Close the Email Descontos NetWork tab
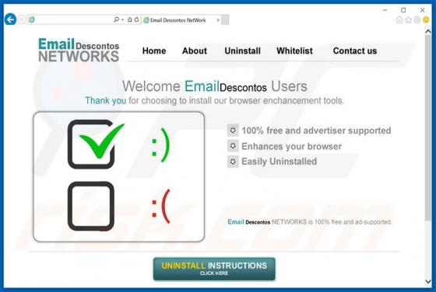Screen dimensions: 436x292 [218, 20]
